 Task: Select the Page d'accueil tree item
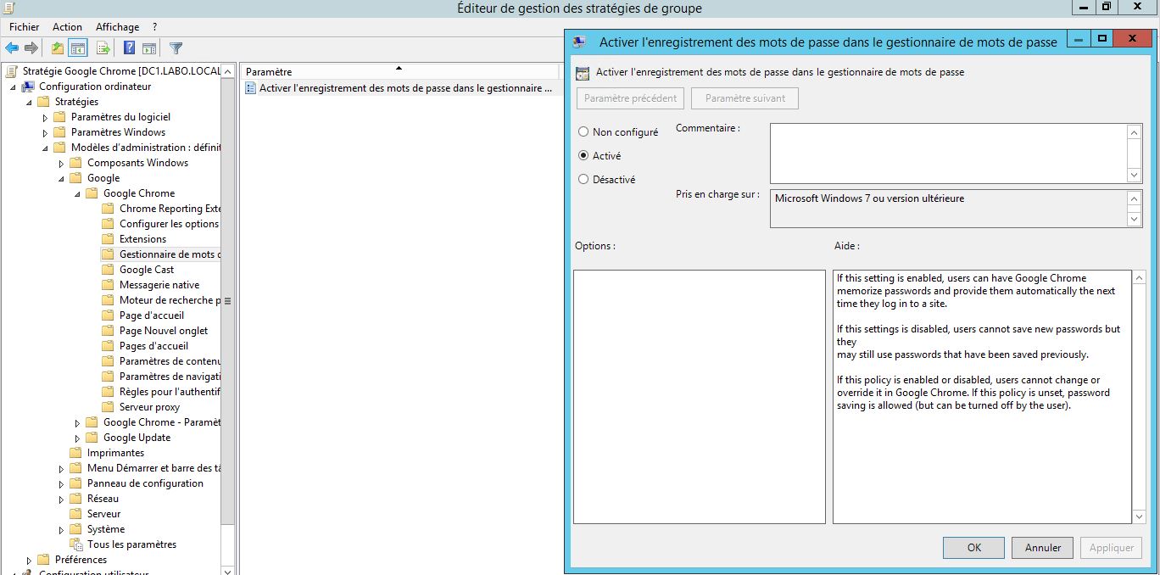[x=151, y=315]
